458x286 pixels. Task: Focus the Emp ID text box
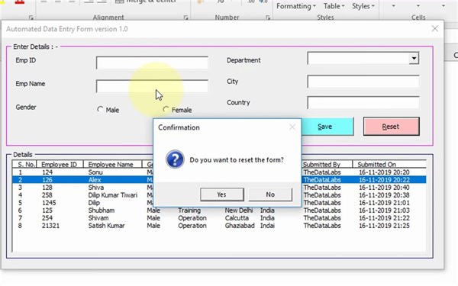[x=152, y=63]
